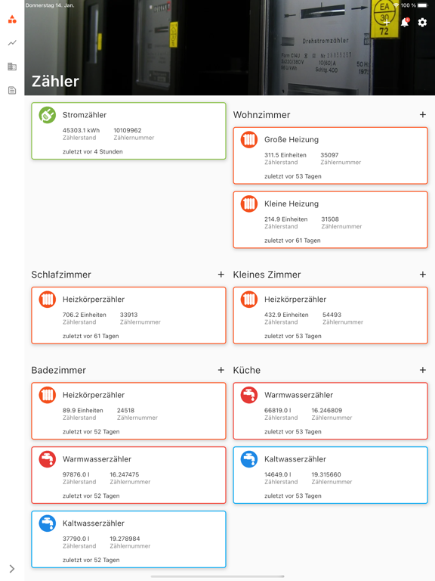
Task: Click Küche Kaltwasserzähler blue tap icon
Action: point(249,459)
